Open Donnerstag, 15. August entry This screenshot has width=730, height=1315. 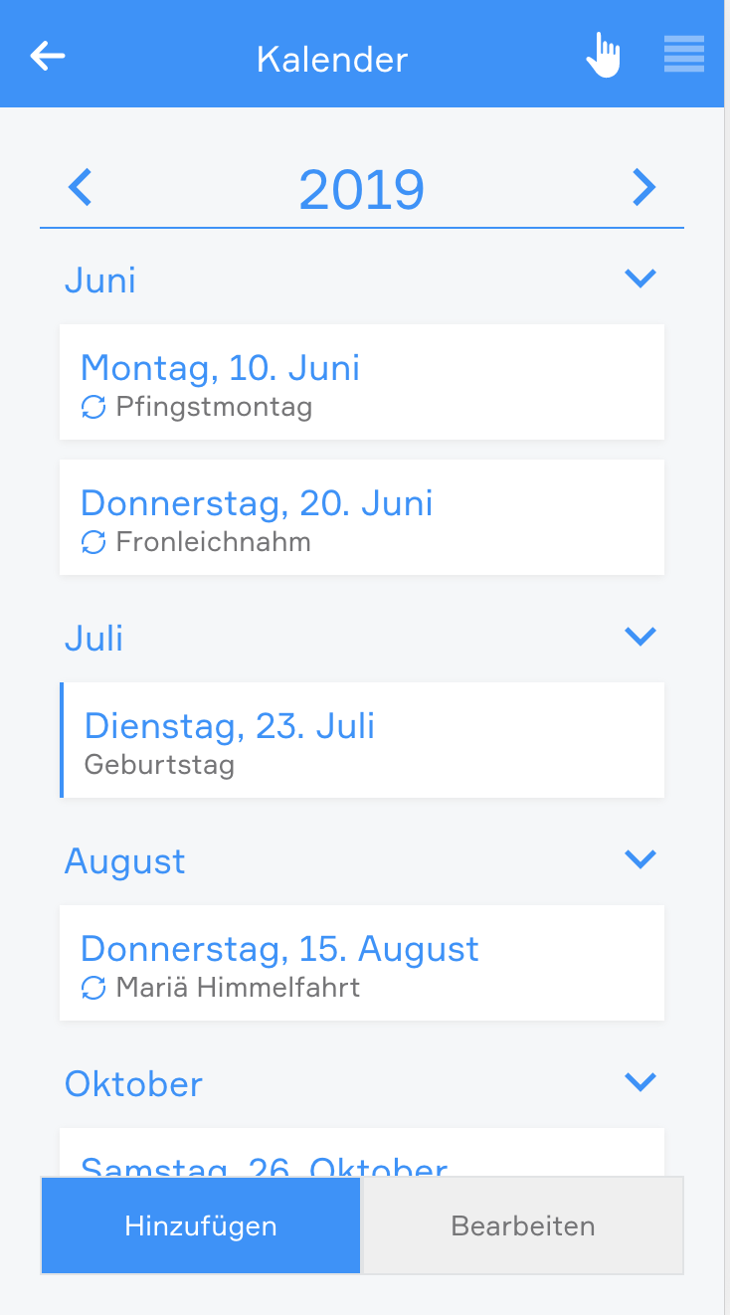(x=362, y=963)
